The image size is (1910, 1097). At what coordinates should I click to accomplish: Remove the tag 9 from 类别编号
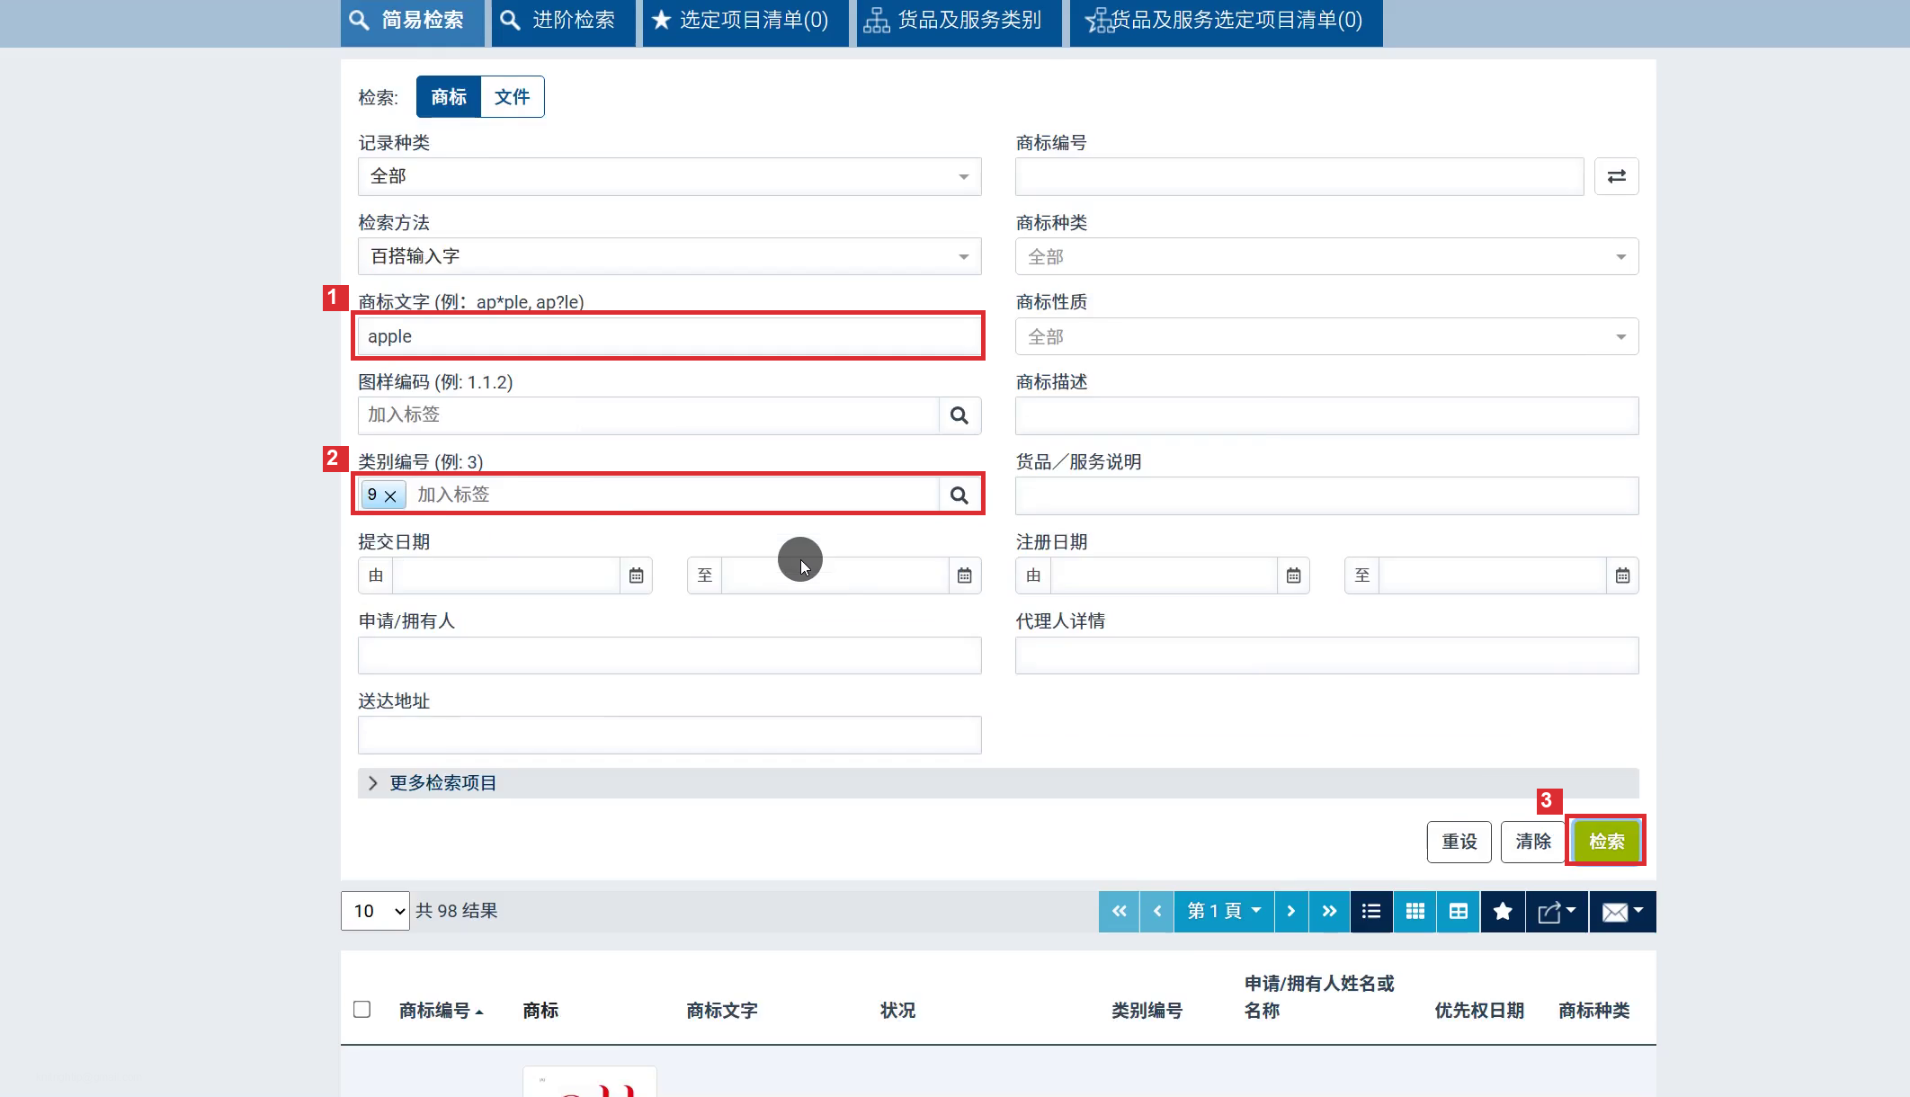coord(390,495)
